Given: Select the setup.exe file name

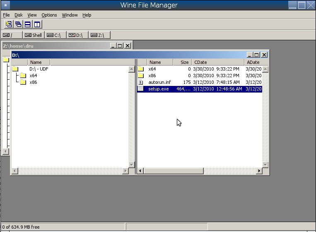Looking at the screenshot, I should [158, 89].
